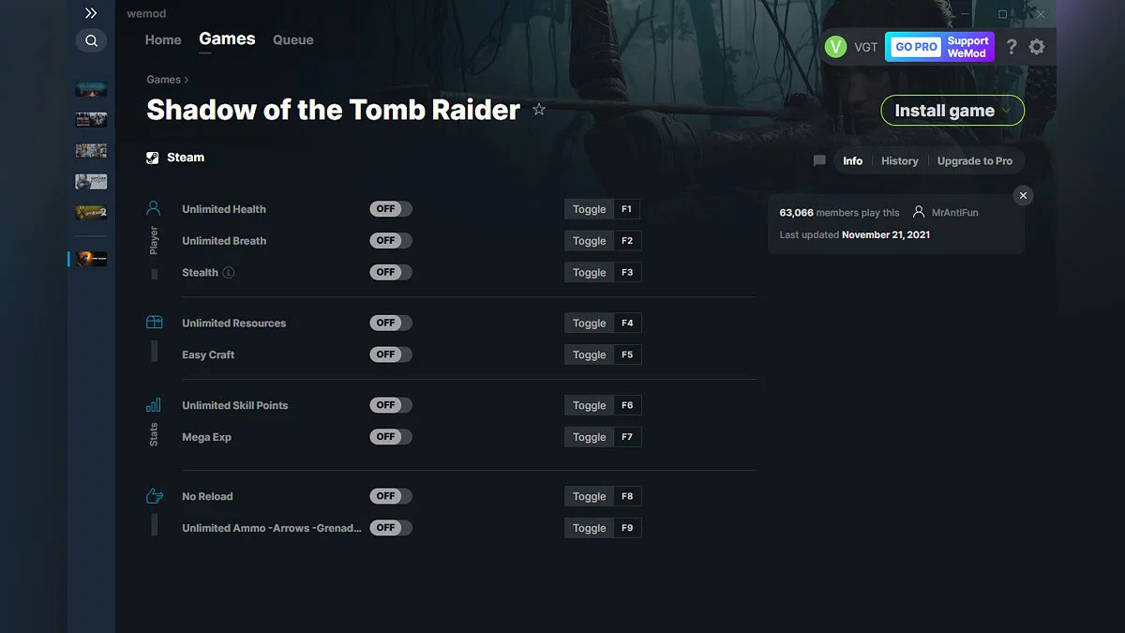Open the Games navigation menu item
The width and height of the screenshot is (1125, 633).
(x=226, y=38)
